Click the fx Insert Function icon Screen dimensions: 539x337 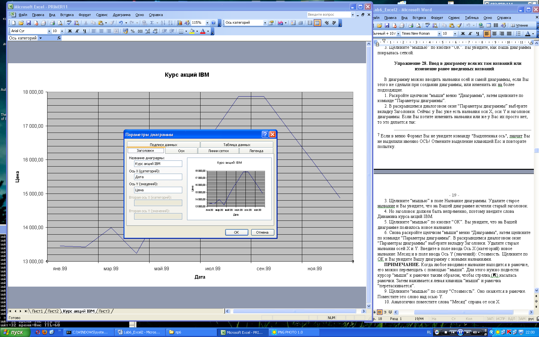click(x=59, y=38)
